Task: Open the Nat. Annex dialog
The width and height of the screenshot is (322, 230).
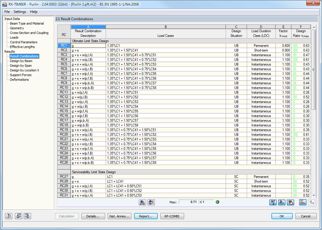Action: 120,216
